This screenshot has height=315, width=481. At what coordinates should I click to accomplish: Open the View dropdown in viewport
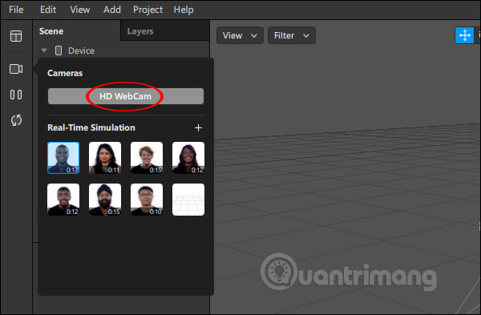(240, 35)
